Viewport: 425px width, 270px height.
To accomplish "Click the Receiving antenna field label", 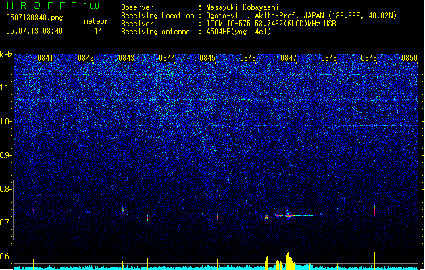I will (155, 32).
